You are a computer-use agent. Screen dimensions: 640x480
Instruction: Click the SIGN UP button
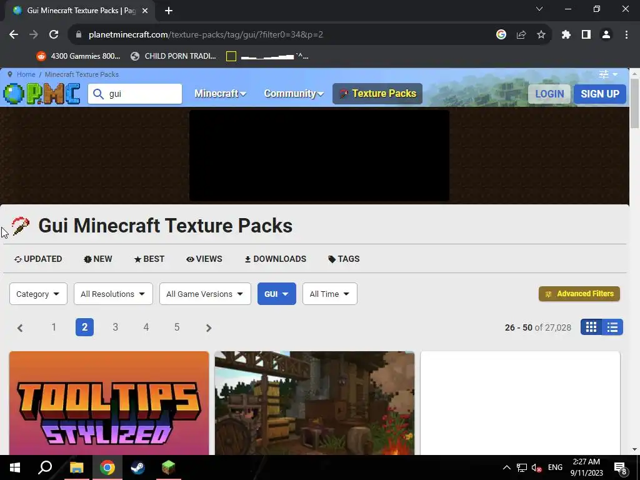click(600, 94)
